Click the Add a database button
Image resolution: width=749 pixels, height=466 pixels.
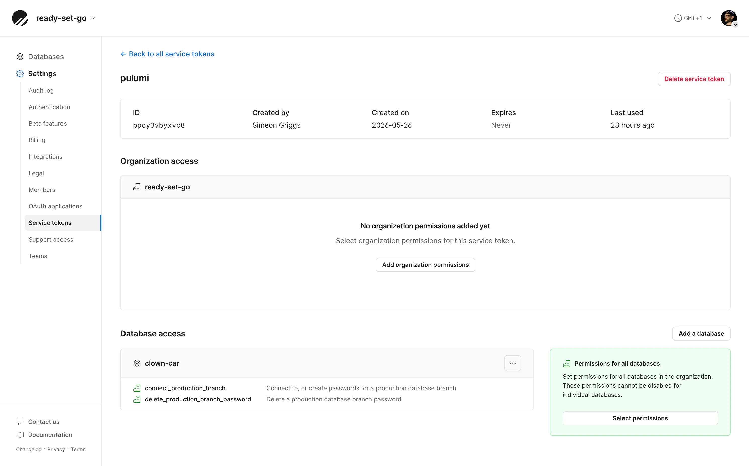pyautogui.click(x=701, y=334)
